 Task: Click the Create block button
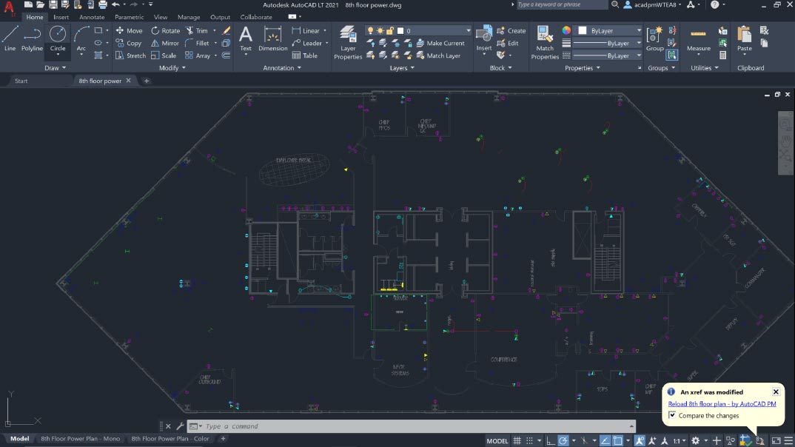click(511, 30)
